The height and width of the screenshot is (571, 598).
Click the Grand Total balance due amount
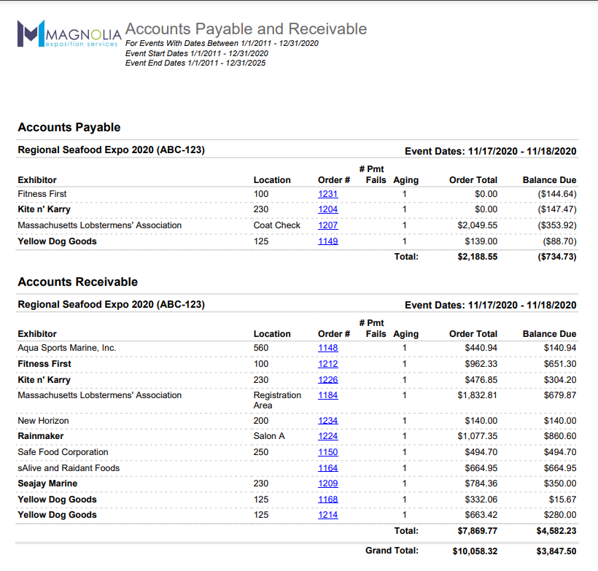pyautogui.click(x=556, y=551)
